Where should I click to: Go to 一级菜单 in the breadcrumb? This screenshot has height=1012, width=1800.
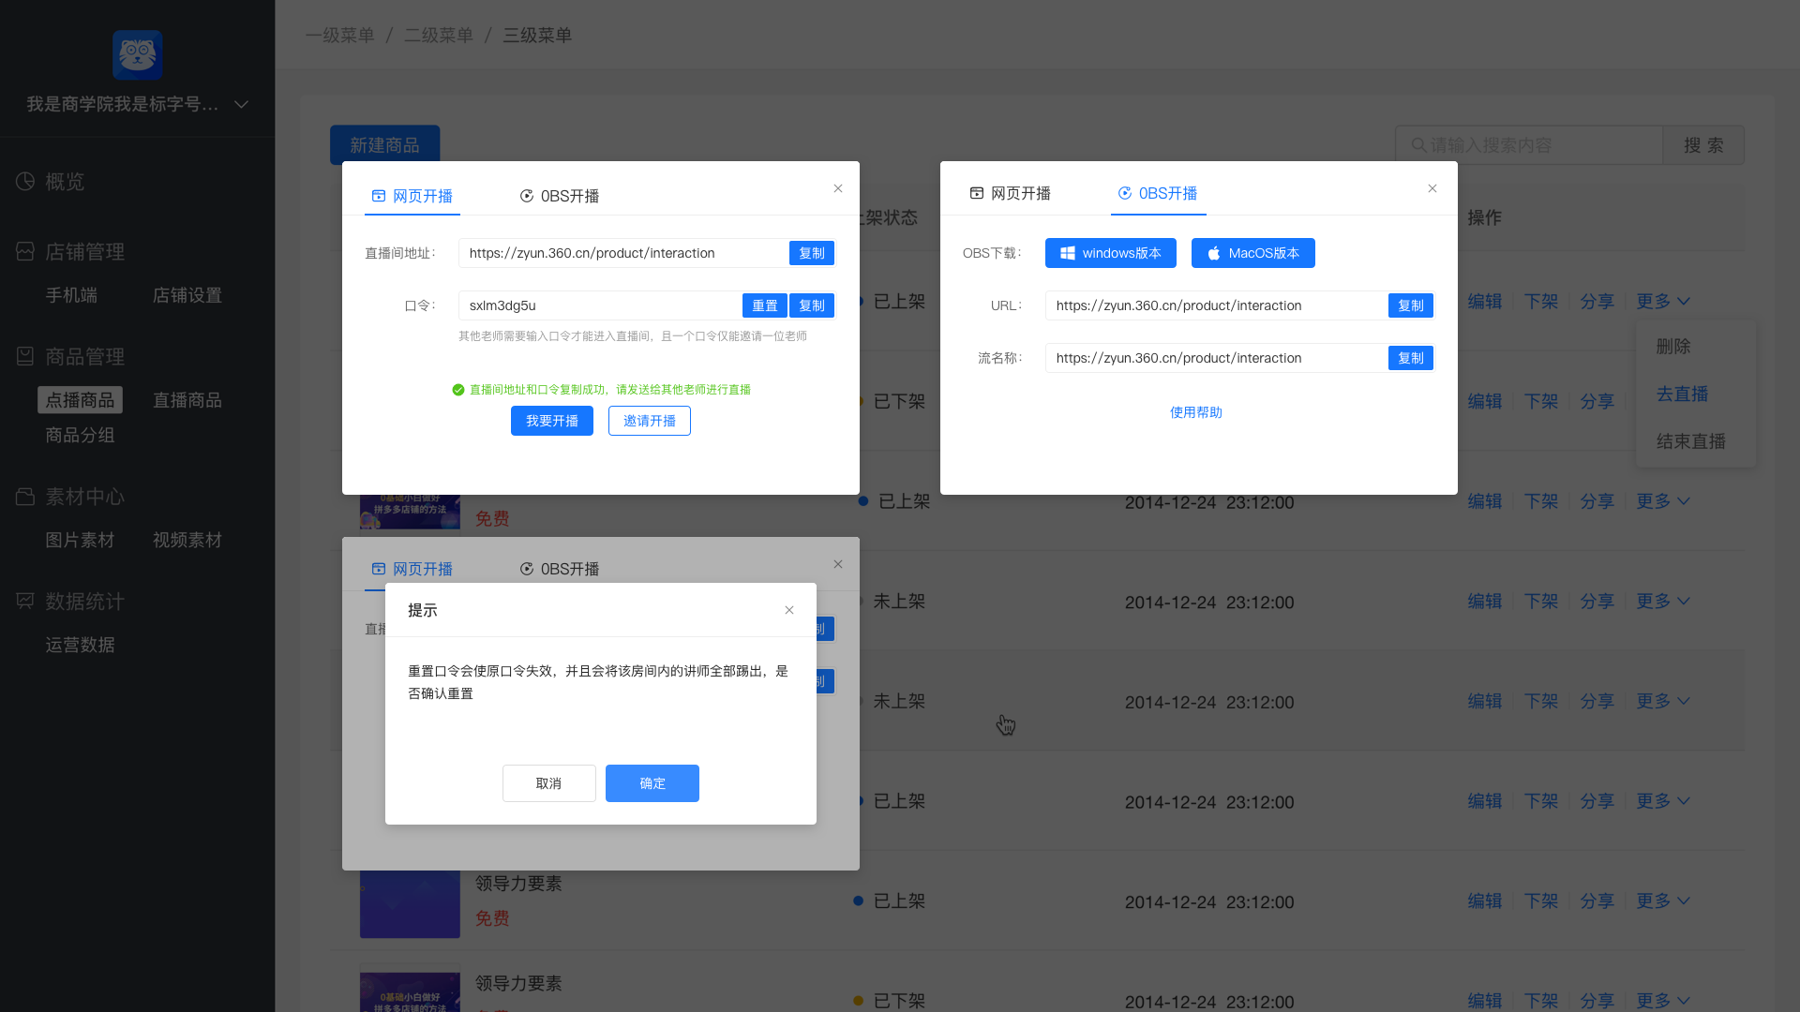(339, 35)
